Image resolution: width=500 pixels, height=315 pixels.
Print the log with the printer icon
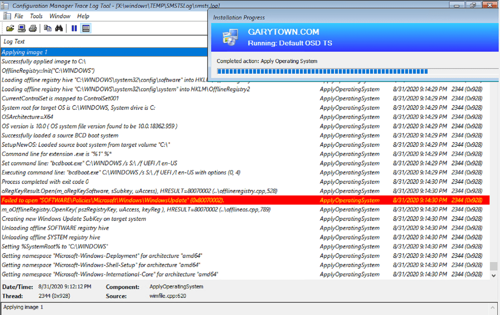pyautogui.click(x=32, y=28)
